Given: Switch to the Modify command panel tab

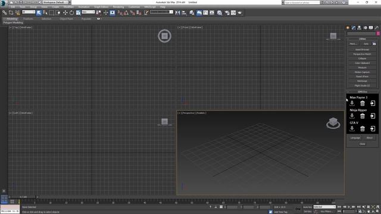Looking at the screenshot, I should [353, 28].
